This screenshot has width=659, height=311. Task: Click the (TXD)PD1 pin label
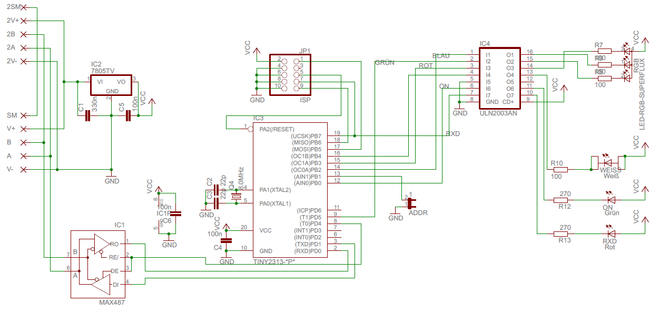click(x=308, y=244)
